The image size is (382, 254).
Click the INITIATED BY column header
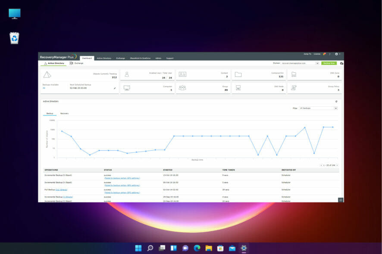pyautogui.click(x=289, y=170)
